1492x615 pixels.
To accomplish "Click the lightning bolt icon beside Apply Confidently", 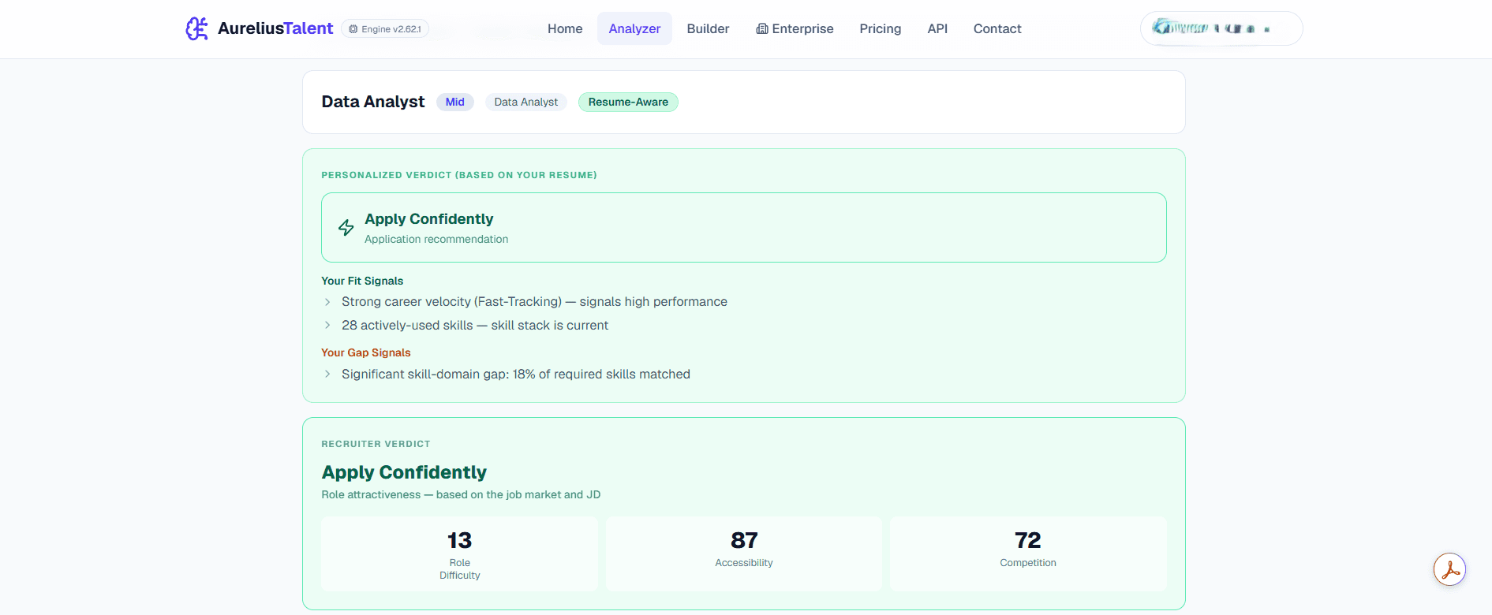I will coord(346,228).
